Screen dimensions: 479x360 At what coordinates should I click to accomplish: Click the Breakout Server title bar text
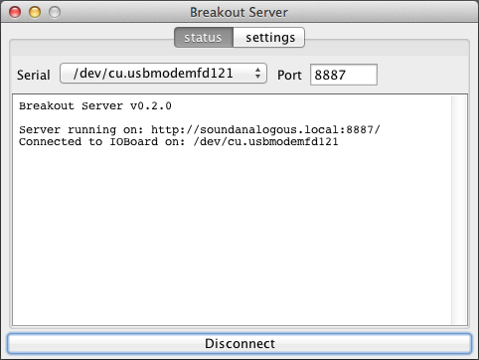(239, 12)
